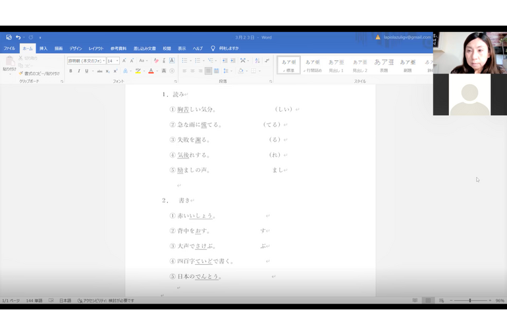Center-align the paragraph text
Image resolution: width=507 pixels, height=335 pixels.
tap(193, 71)
